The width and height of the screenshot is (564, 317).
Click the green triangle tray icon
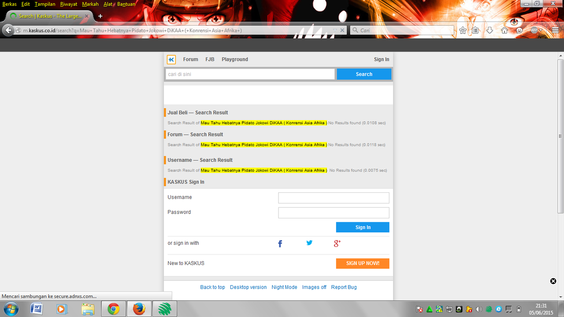point(429,309)
